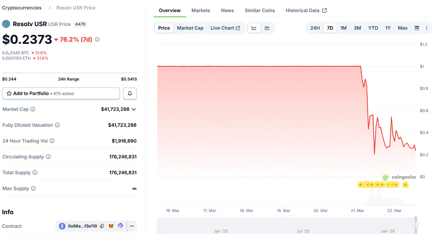
Task: Expand the Market Cap value chevron
Action: click(x=134, y=109)
